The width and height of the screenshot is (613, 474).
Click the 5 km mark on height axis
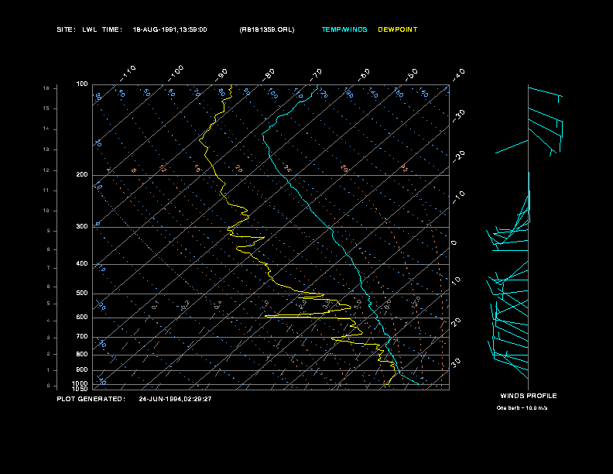[x=49, y=304]
